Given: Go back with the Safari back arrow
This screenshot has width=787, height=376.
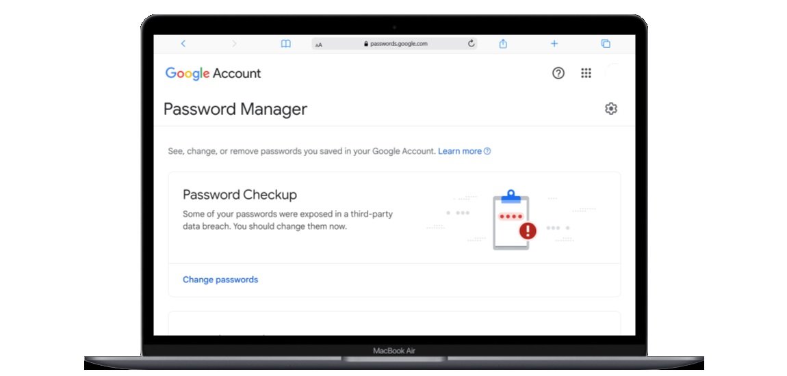Looking at the screenshot, I should (x=183, y=44).
